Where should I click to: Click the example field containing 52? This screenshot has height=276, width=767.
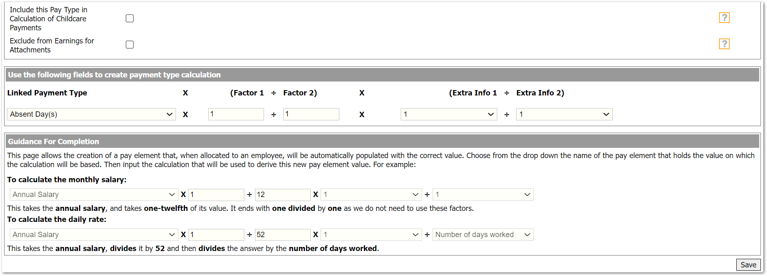coord(282,235)
